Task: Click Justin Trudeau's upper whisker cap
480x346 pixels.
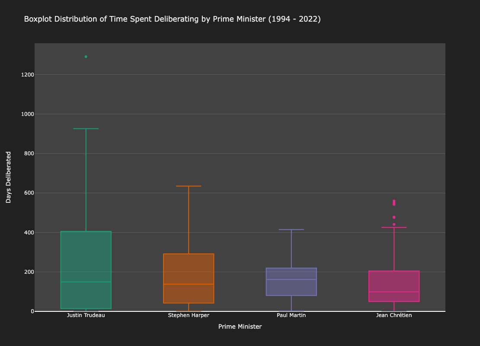Action: pos(86,128)
